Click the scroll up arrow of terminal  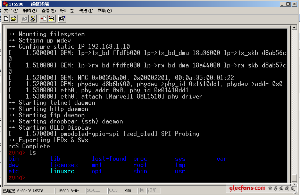coord(294,27)
